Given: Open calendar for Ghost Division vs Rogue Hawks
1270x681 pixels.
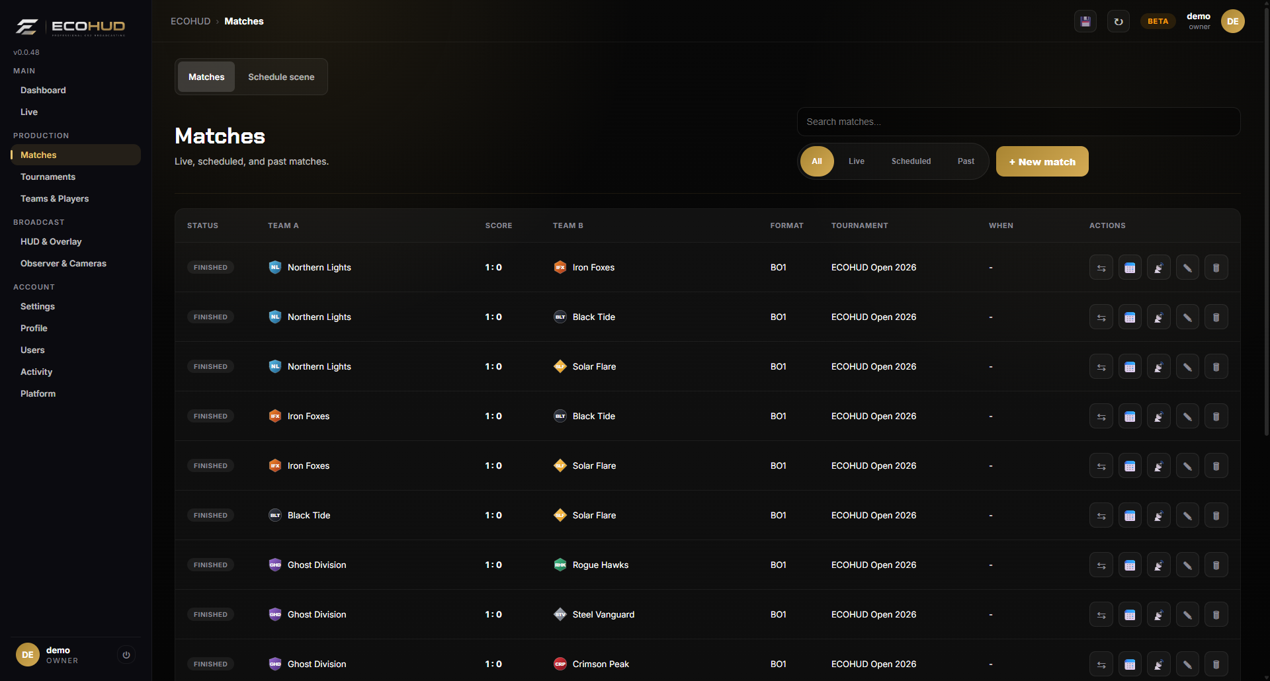Looking at the screenshot, I should [x=1130, y=565].
